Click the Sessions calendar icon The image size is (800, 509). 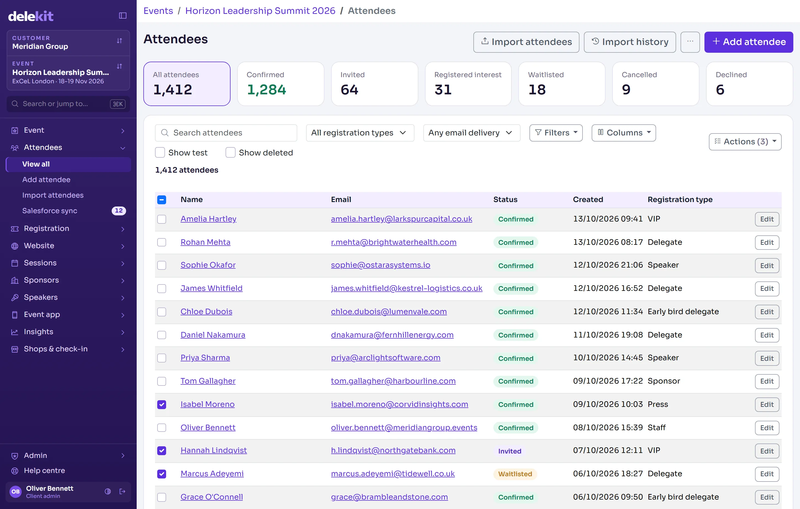pyautogui.click(x=15, y=263)
